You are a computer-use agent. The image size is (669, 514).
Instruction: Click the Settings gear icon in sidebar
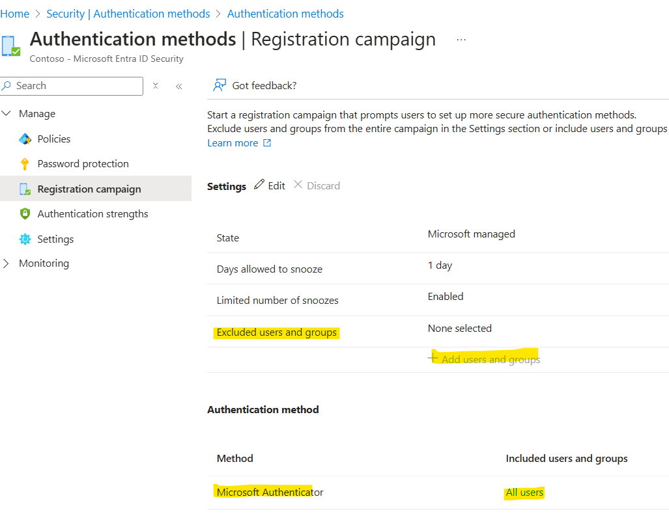tap(25, 239)
